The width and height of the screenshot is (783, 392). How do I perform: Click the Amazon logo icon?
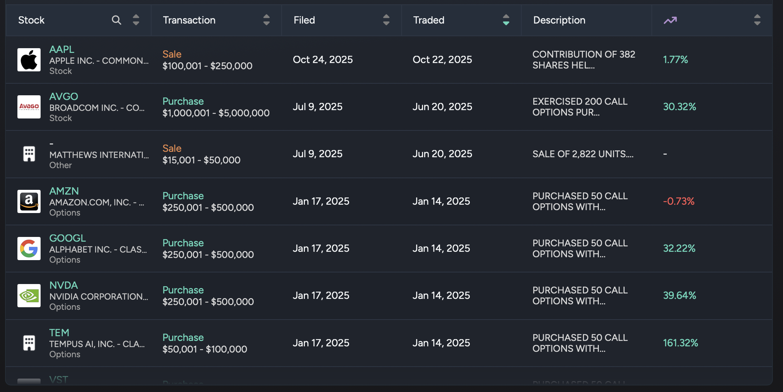[29, 201]
